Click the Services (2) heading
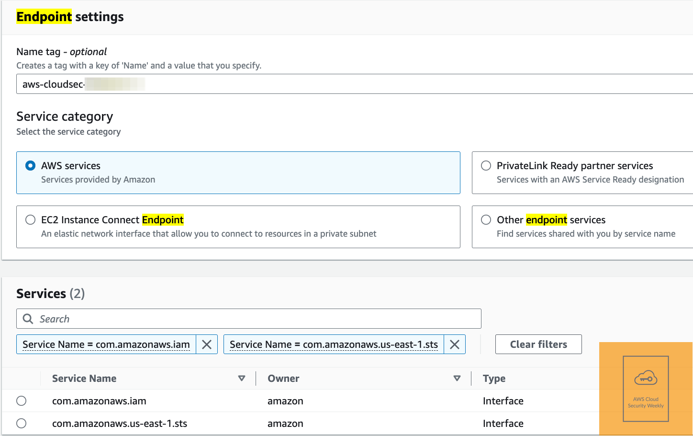Viewport: 693px width, 436px height. point(51,294)
